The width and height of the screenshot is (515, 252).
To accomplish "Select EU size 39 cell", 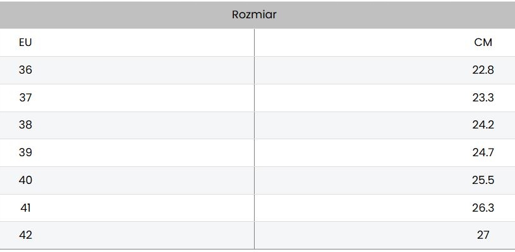I will [25, 152].
